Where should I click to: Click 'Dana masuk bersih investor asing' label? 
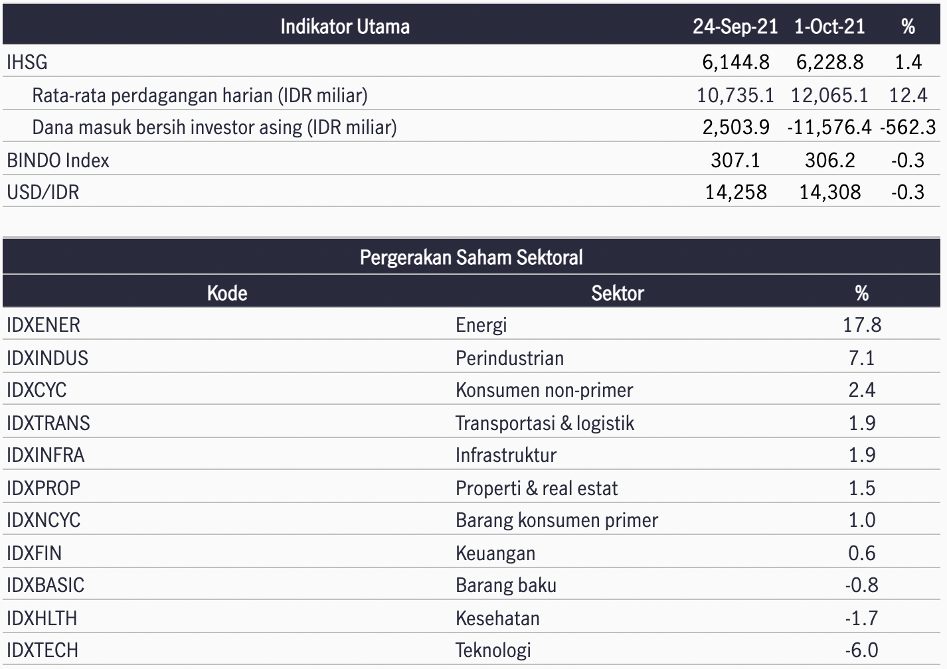click(215, 127)
